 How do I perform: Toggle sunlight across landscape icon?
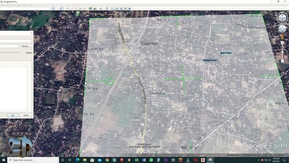95,9
